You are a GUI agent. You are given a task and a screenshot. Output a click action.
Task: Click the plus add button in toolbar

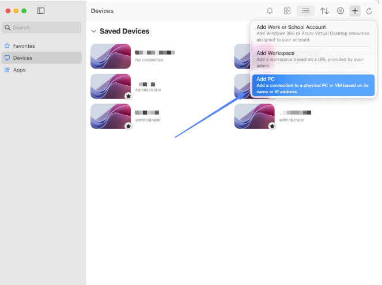[x=355, y=11]
